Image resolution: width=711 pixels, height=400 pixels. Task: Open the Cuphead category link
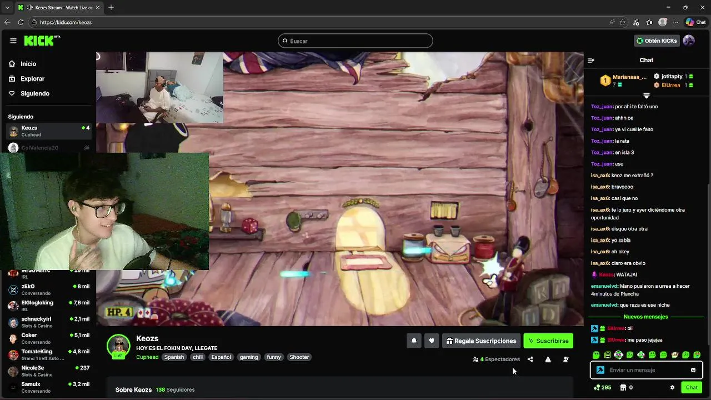[x=147, y=357]
